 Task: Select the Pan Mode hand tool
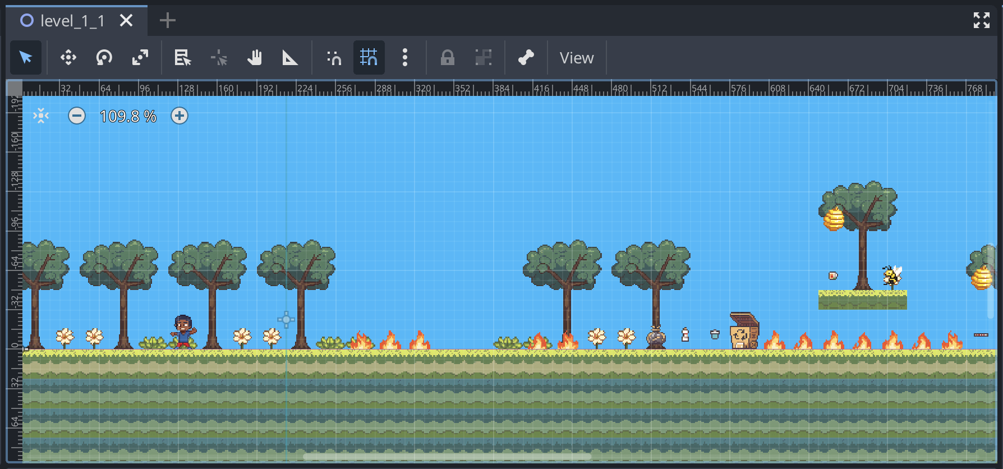[x=255, y=58]
